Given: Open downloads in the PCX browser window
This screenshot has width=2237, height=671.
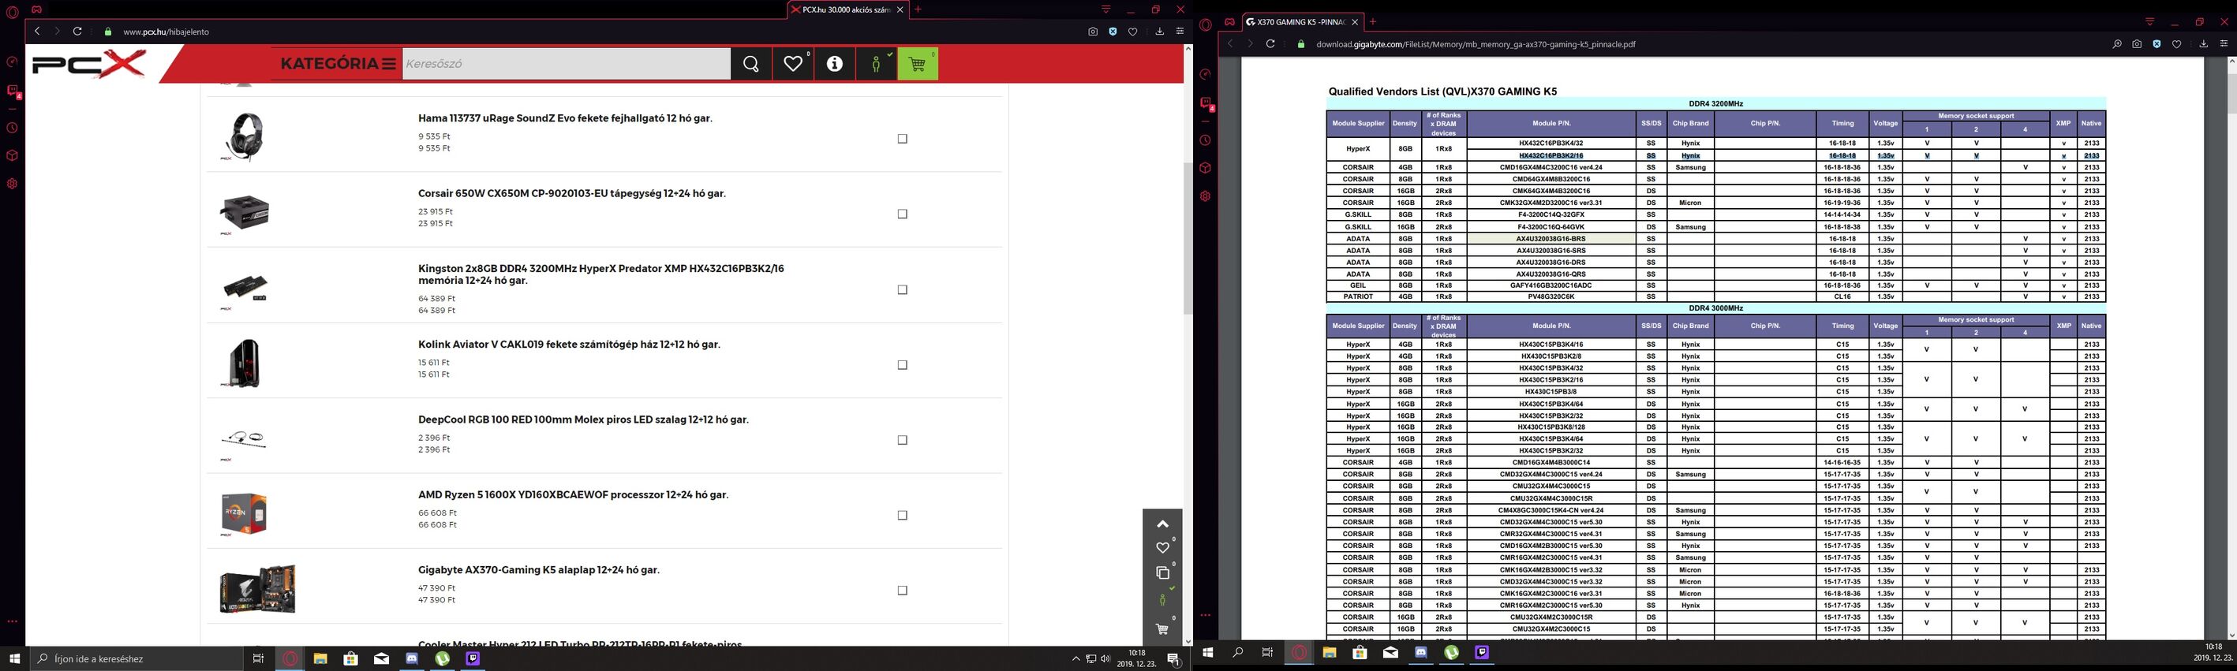Looking at the screenshot, I should click(1159, 32).
